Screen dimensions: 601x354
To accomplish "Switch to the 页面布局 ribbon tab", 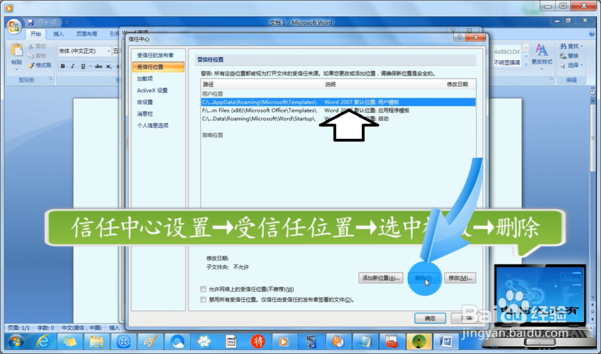I will pyautogui.click(x=87, y=34).
